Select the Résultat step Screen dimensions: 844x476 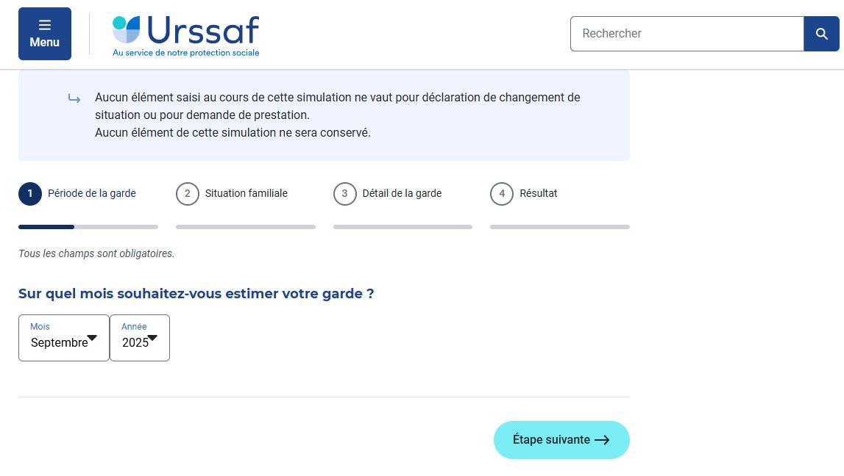[x=539, y=193]
